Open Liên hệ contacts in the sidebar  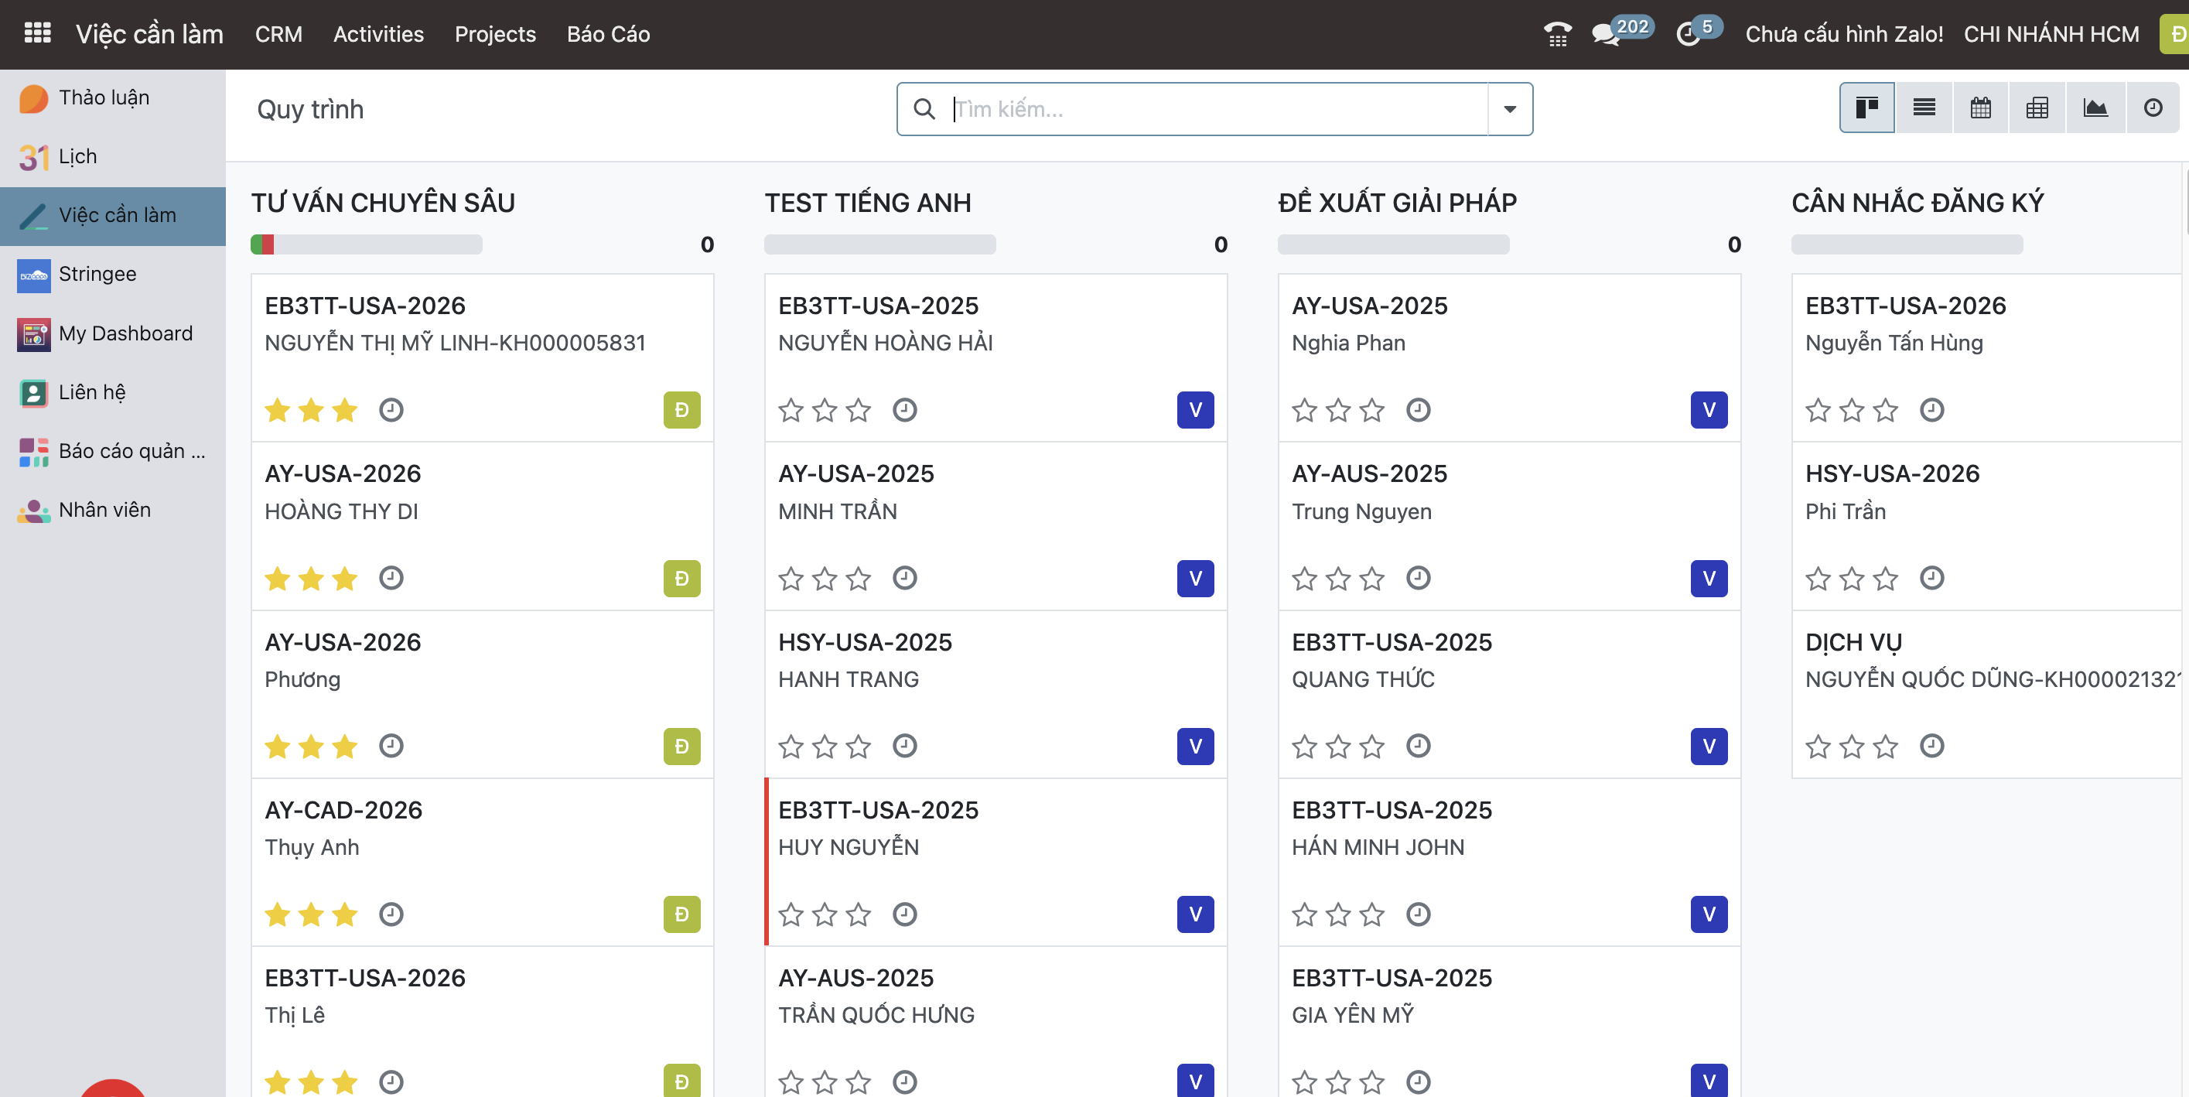point(113,392)
